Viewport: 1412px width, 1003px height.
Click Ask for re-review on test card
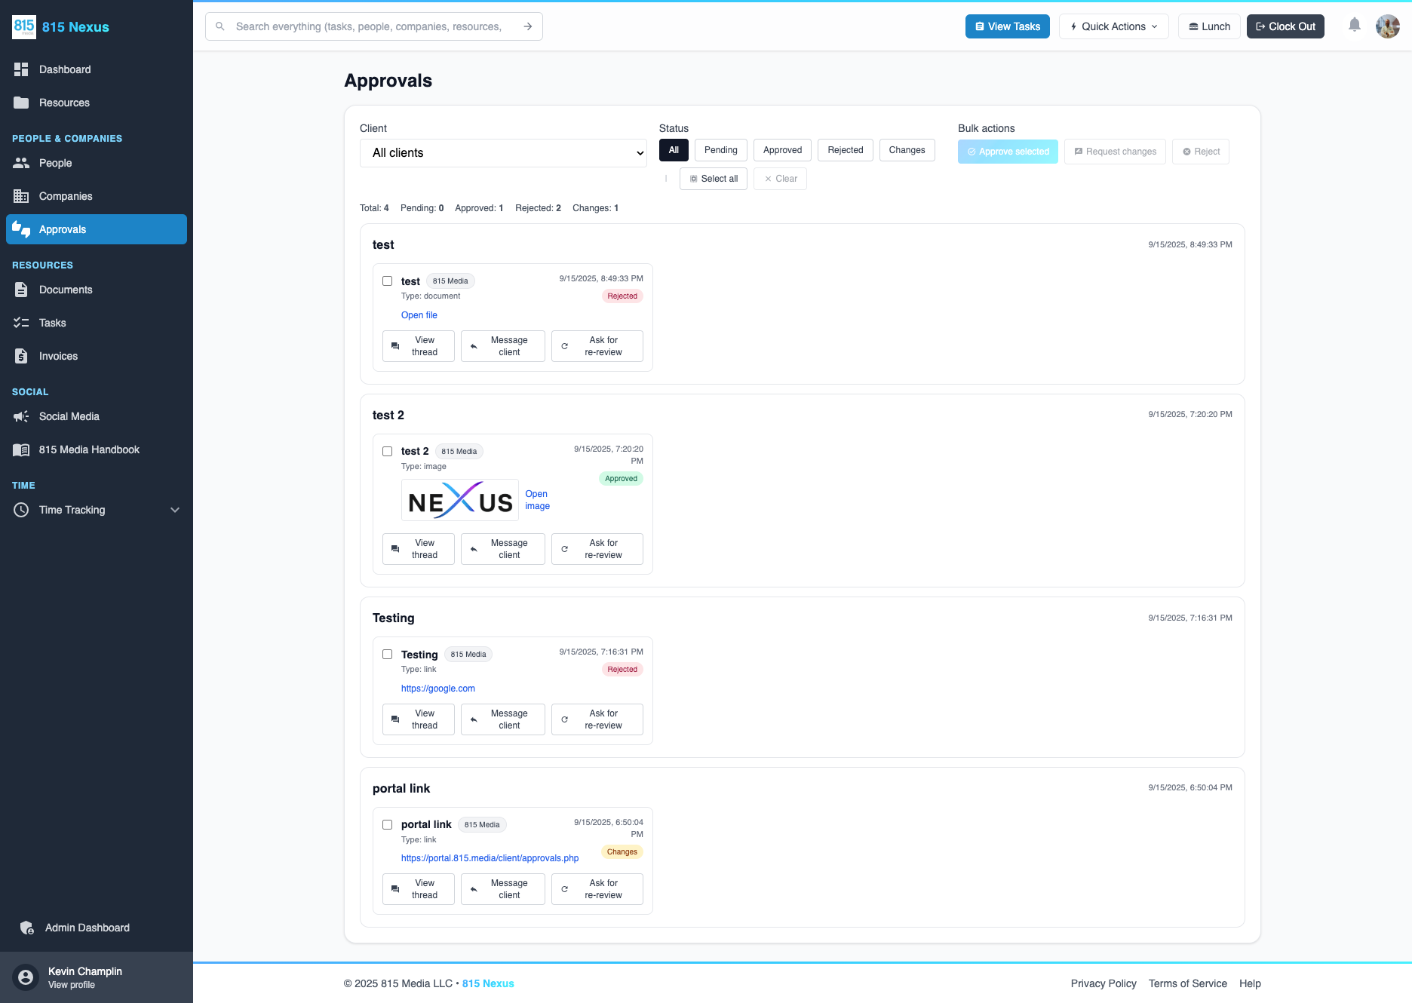(597, 346)
